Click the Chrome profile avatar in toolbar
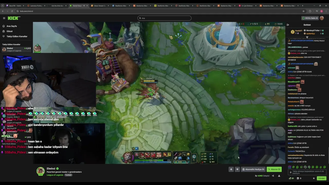This screenshot has width=329, height=185. click(322, 11)
